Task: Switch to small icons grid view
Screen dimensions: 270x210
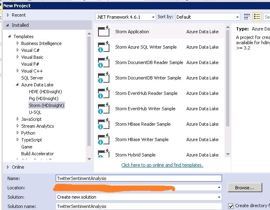Action: (x=247, y=17)
